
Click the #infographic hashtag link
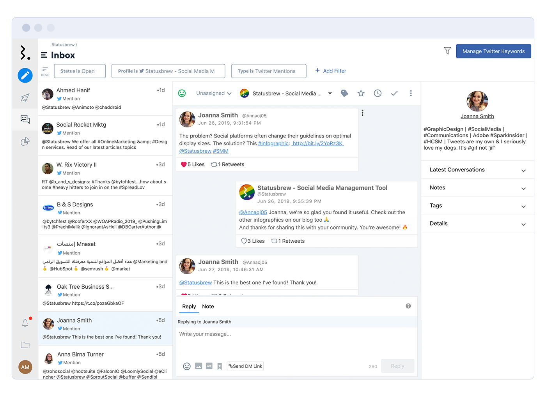point(273,143)
